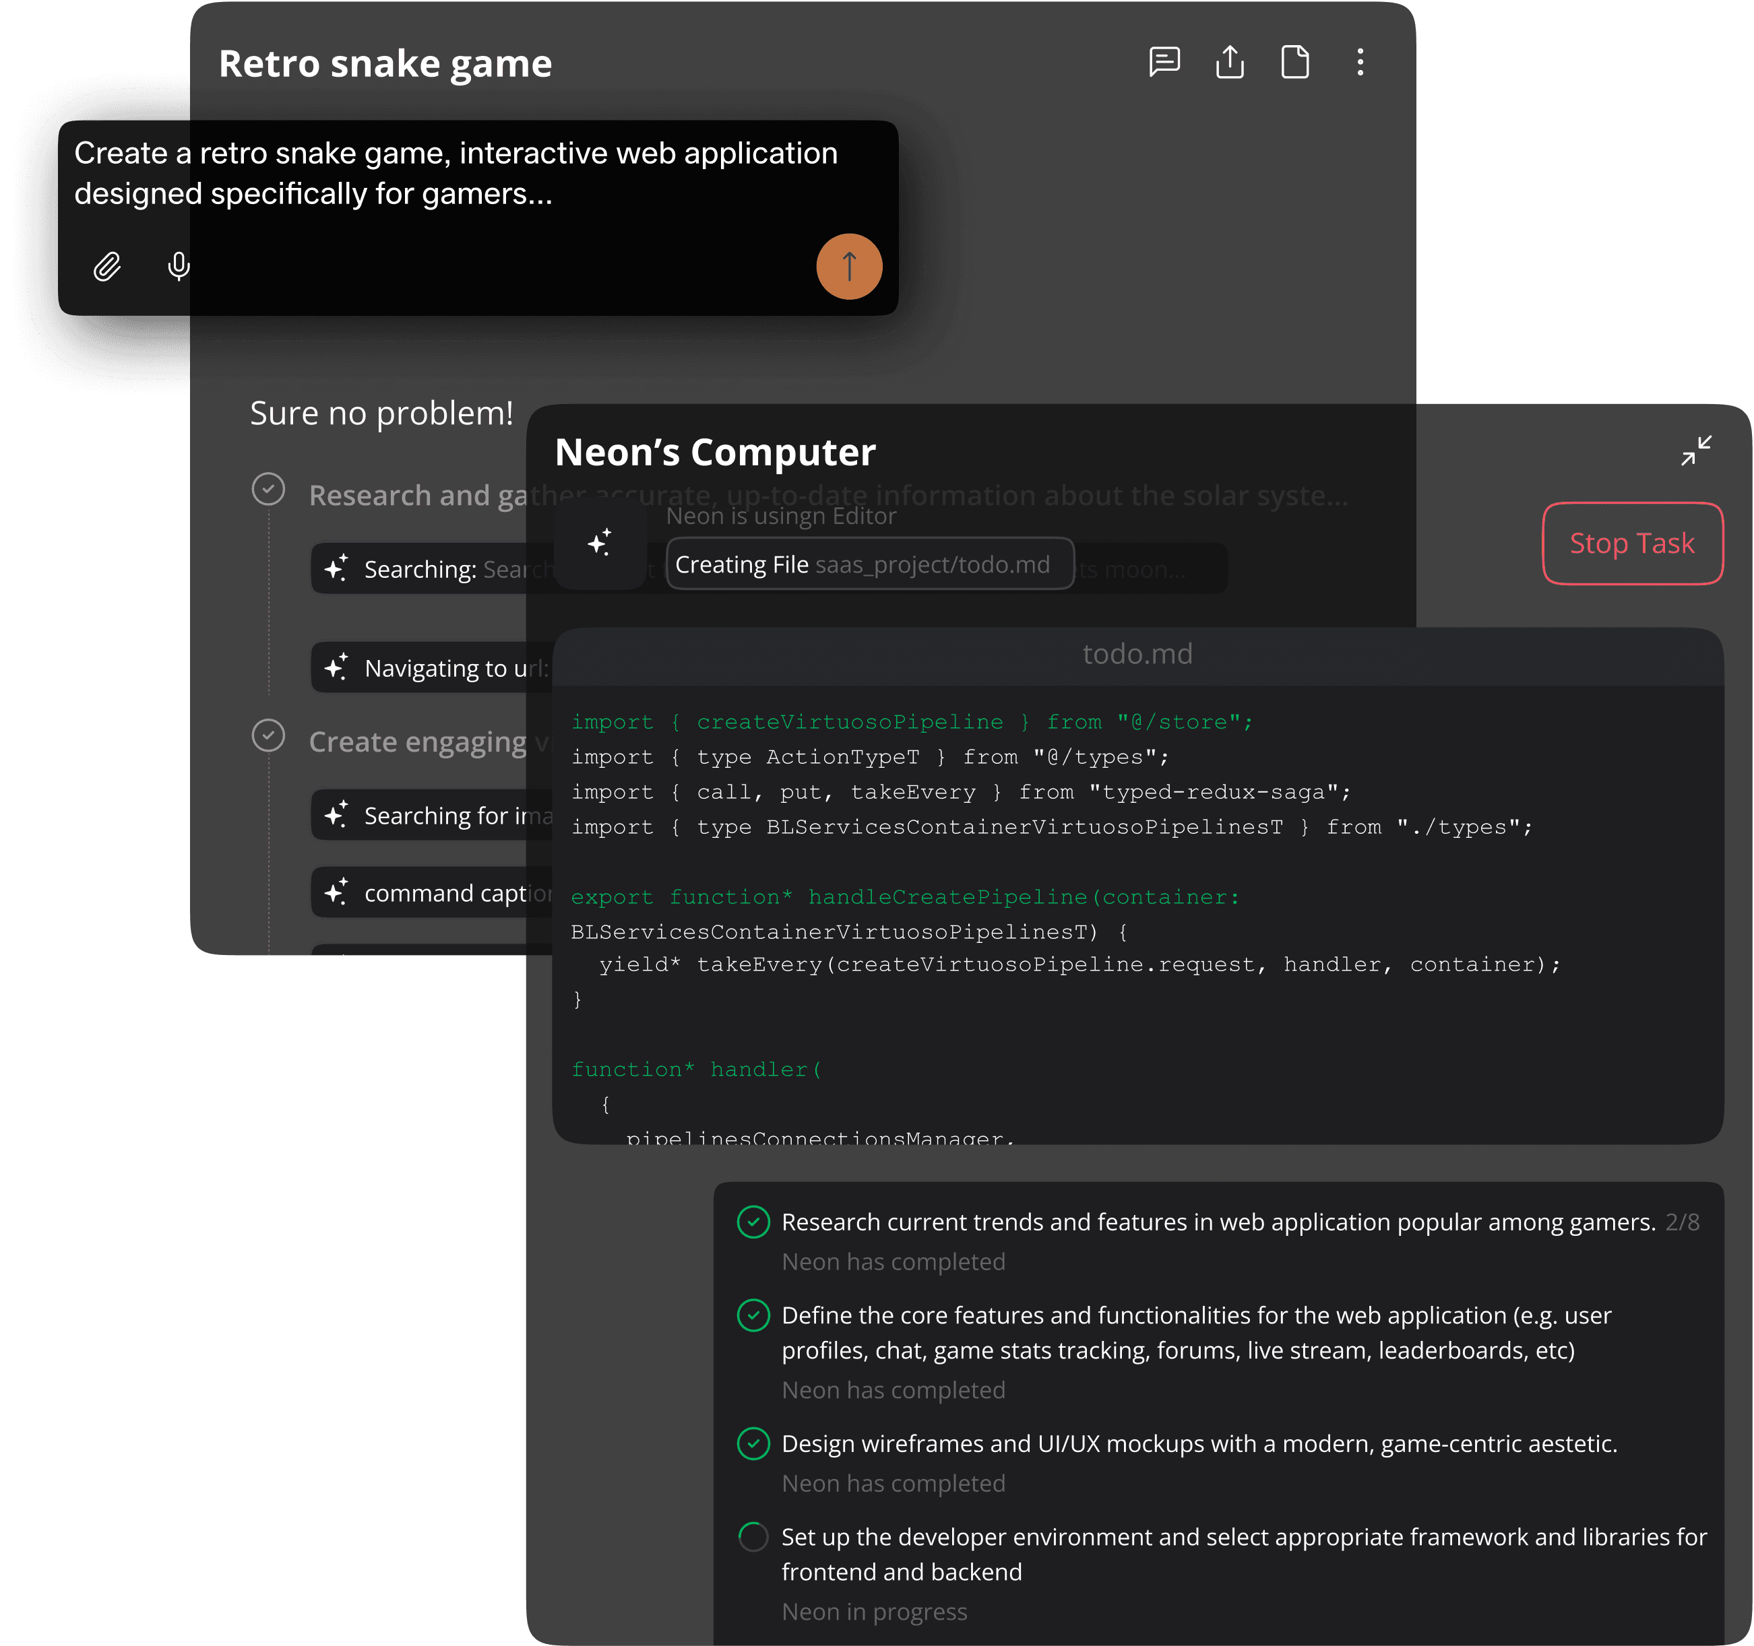Toggle the 'Research current trends' checkmark
1754x1646 pixels.
coord(753,1222)
